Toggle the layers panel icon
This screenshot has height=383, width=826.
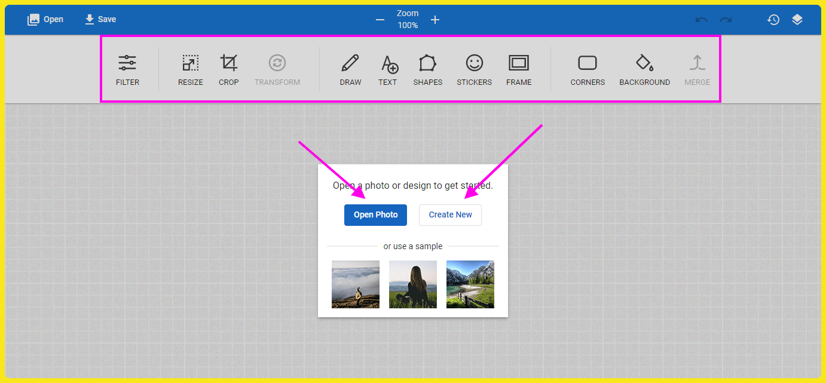pos(797,20)
